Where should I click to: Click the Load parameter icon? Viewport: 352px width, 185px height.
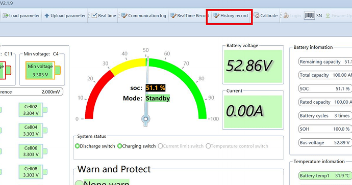6,16
